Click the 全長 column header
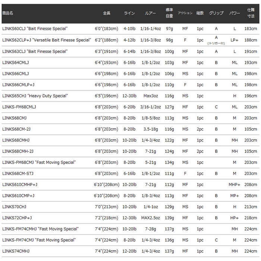Screen dimensions: 261x261 (107, 13)
